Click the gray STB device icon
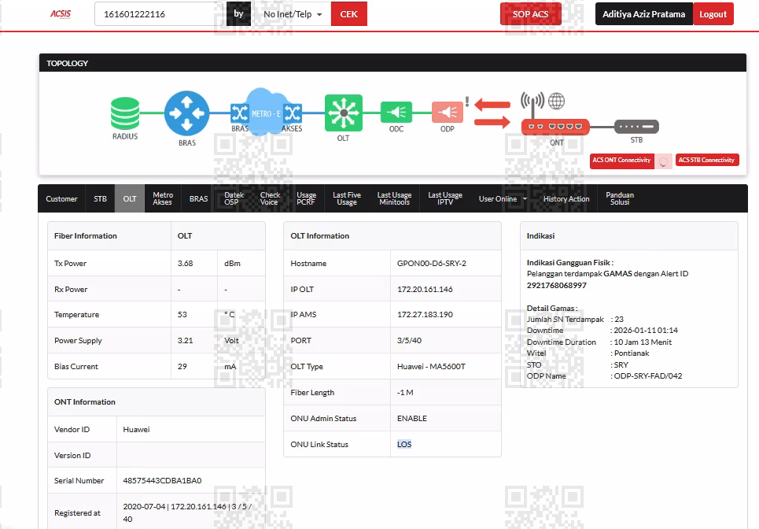The height and width of the screenshot is (529, 759). [x=636, y=127]
